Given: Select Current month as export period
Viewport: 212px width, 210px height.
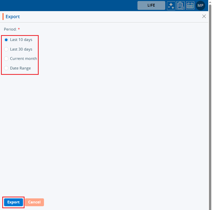Looking at the screenshot, I should pos(6,59).
